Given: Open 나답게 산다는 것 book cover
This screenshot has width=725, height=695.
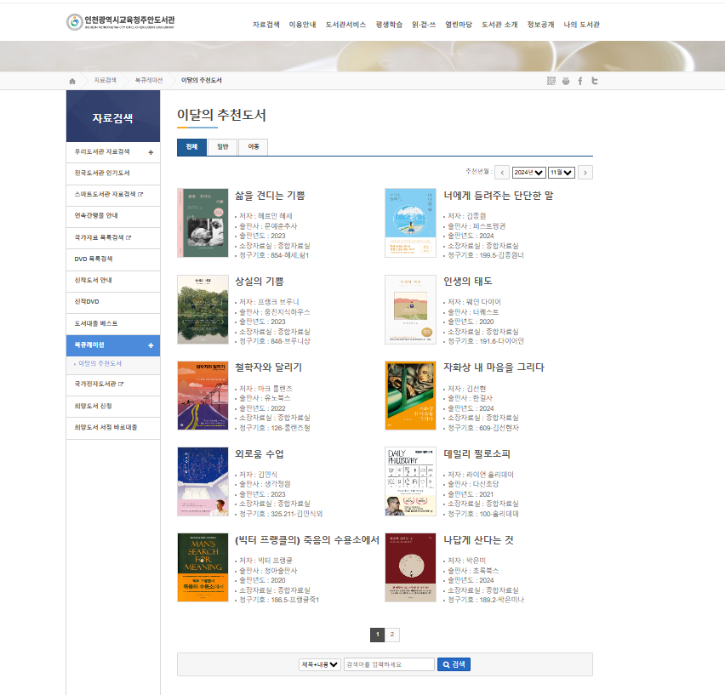Looking at the screenshot, I should click(411, 567).
